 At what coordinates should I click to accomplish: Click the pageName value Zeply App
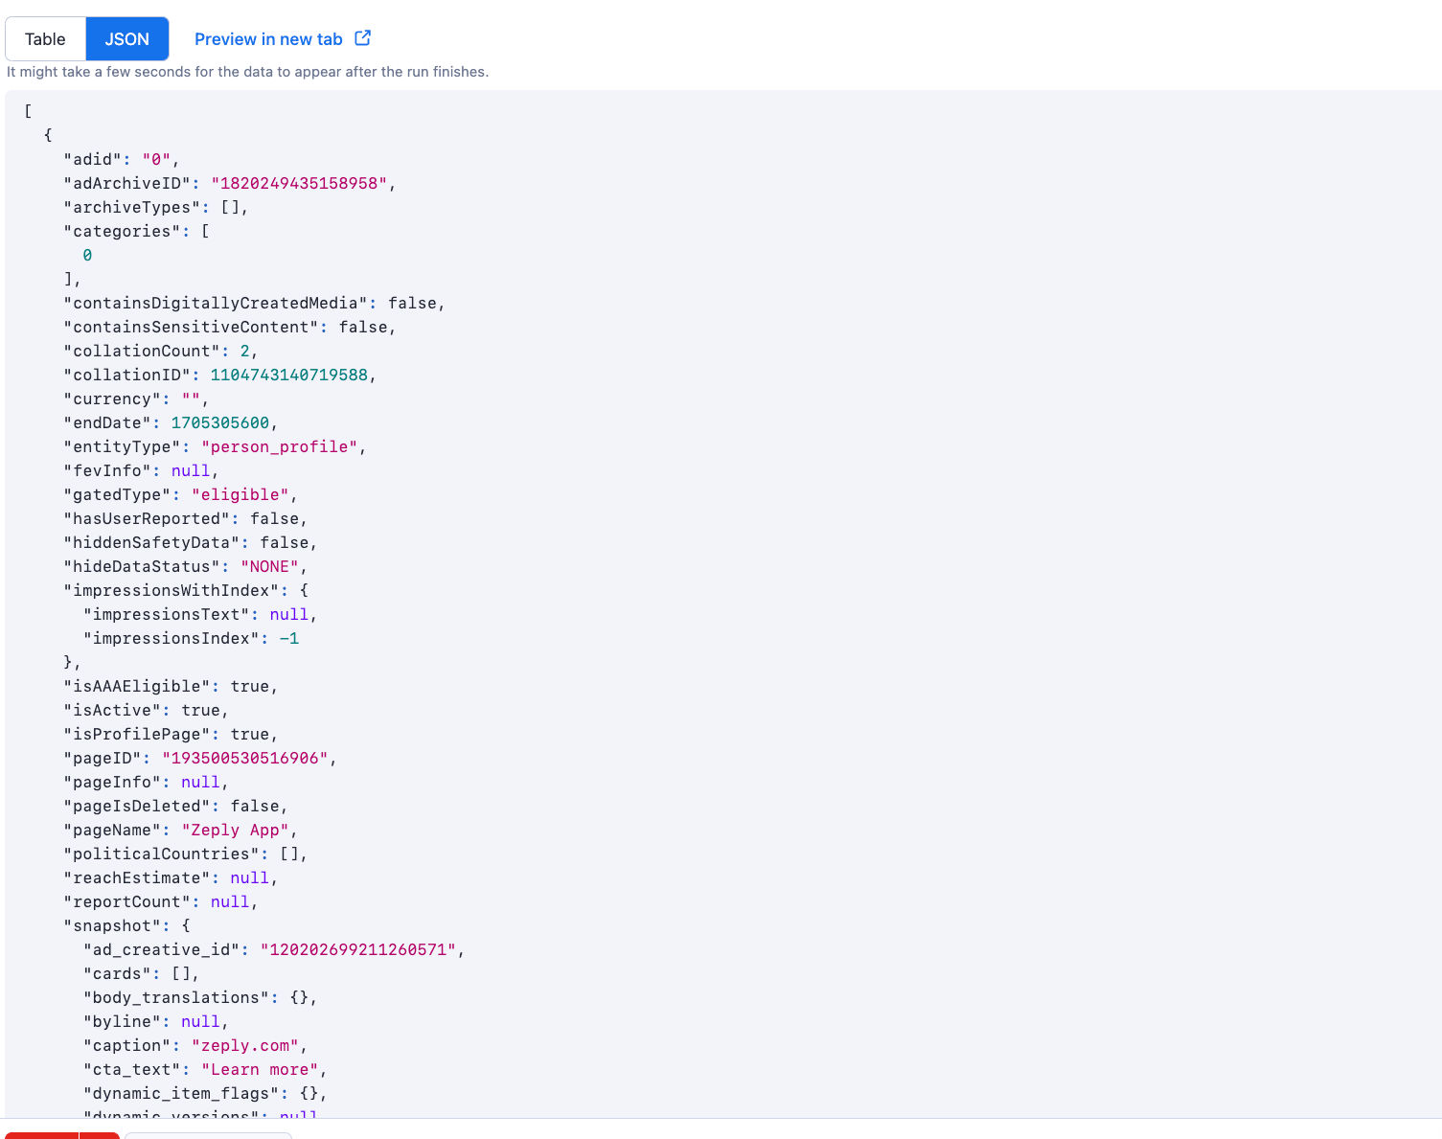click(236, 830)
